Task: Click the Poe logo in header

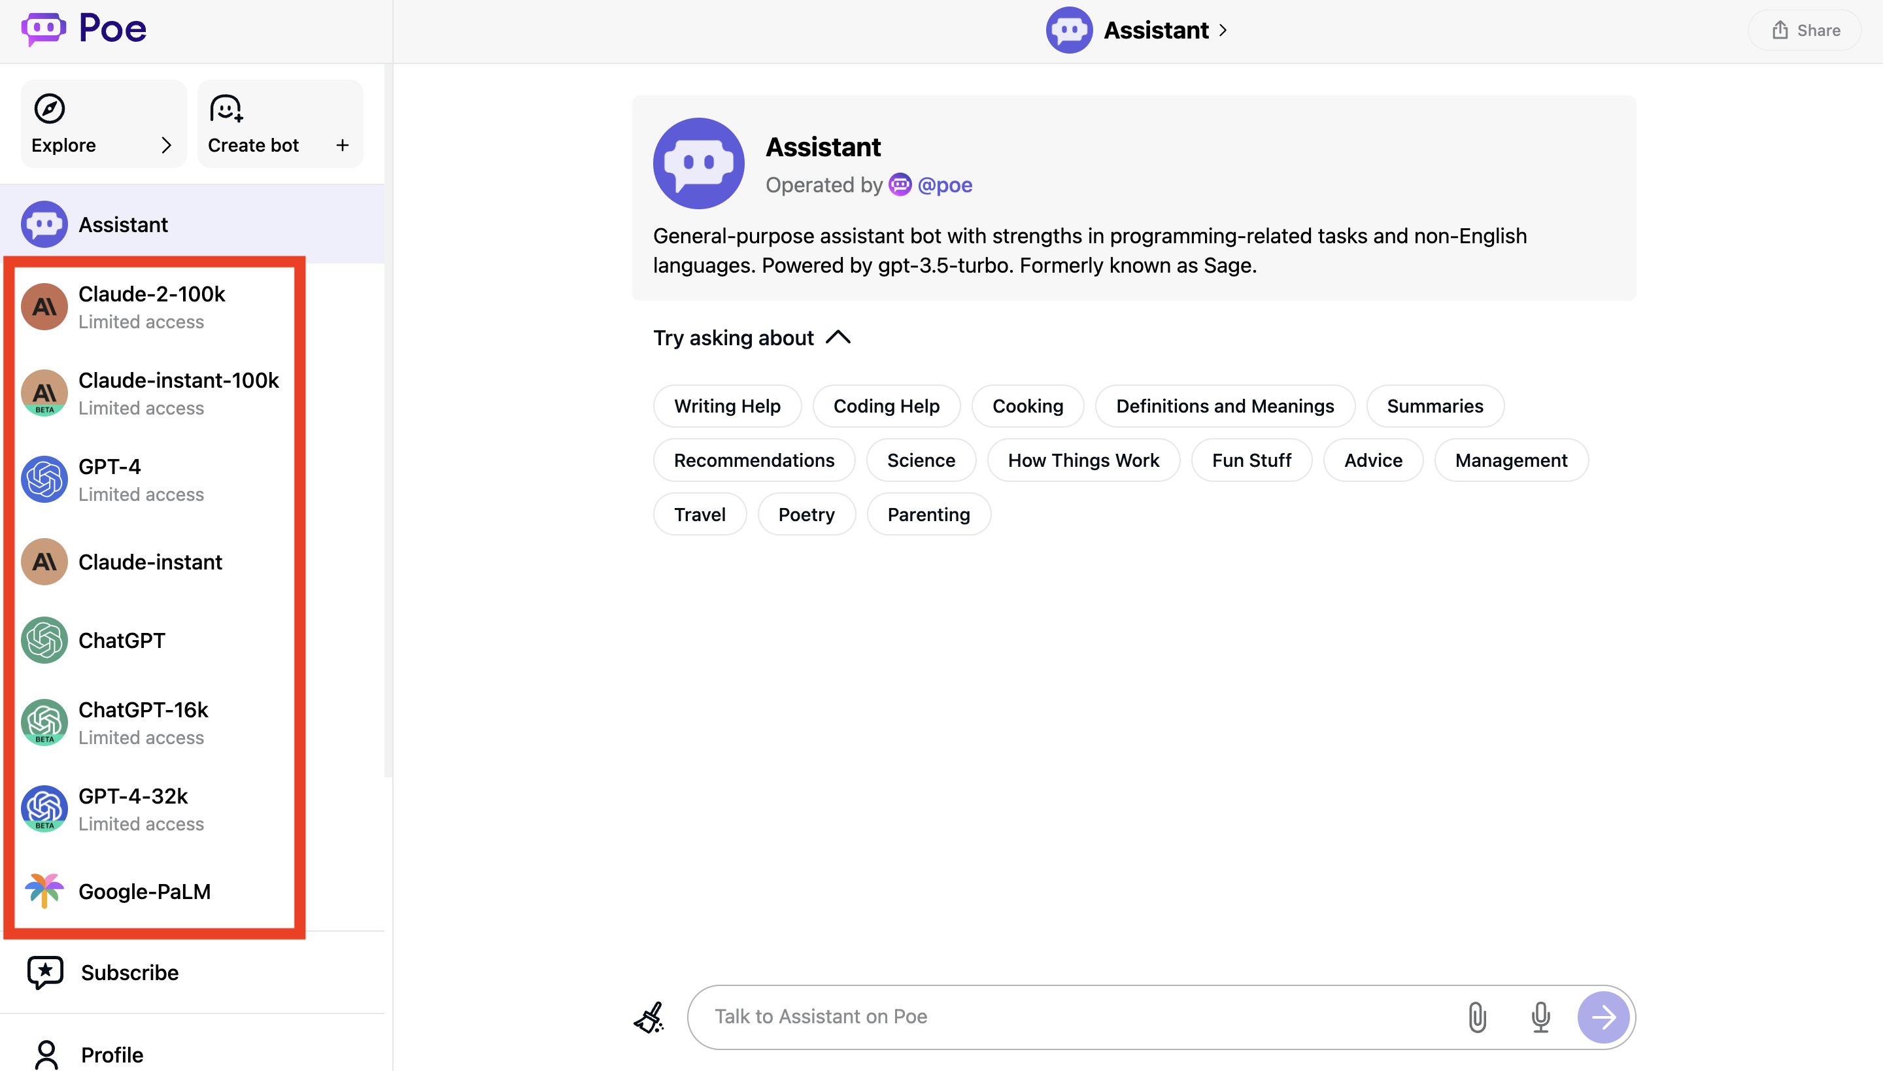Action: click(84, 29)
